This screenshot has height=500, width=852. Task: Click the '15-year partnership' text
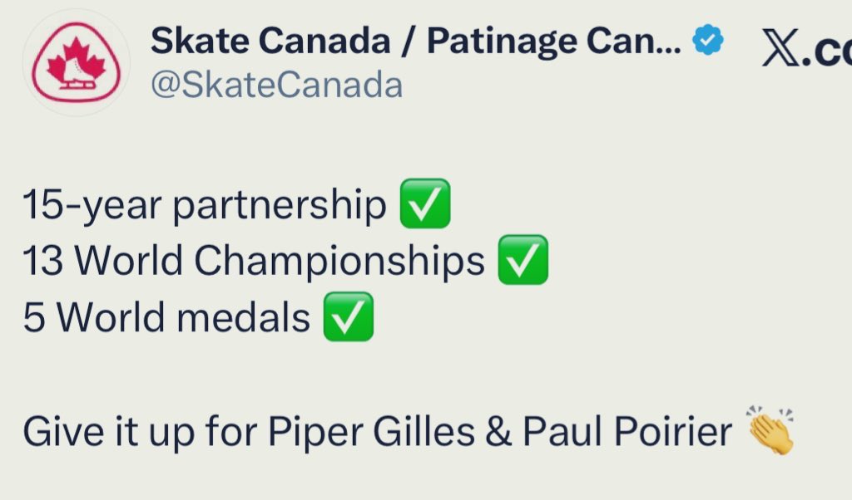[x=204, y=205]
